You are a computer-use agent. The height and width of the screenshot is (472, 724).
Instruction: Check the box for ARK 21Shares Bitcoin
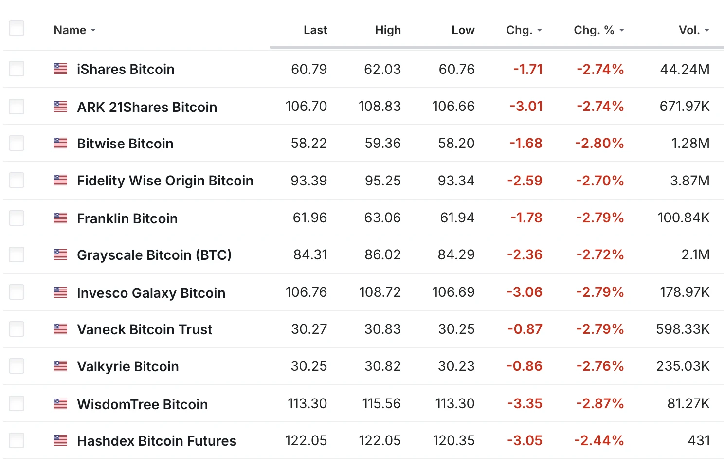(17, 107)
